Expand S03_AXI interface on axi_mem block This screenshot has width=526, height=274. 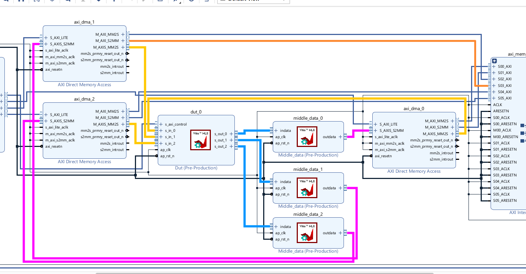point(494,85)
